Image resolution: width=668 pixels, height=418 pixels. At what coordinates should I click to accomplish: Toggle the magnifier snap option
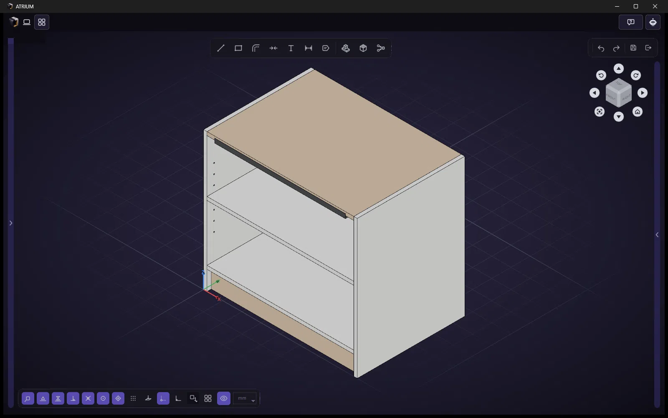point(28,398)
